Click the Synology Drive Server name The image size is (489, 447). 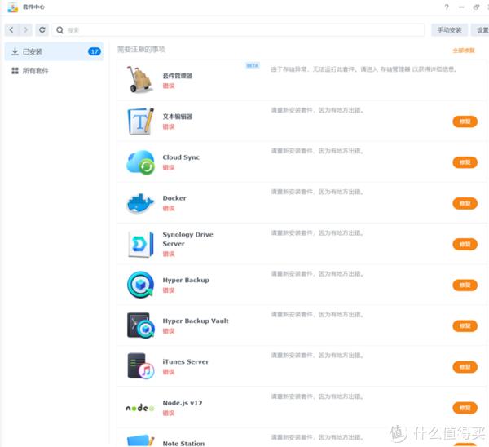pyautogui.click(x=187, y=239)
